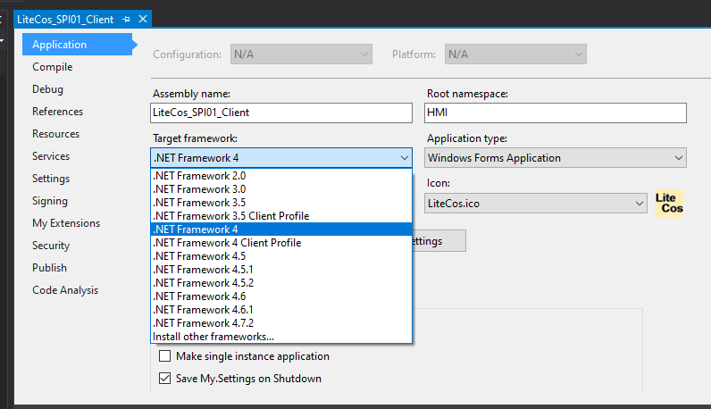711x409 pixels.
Task: Open the Application type dropdown
Action: [x=556, y=158]
